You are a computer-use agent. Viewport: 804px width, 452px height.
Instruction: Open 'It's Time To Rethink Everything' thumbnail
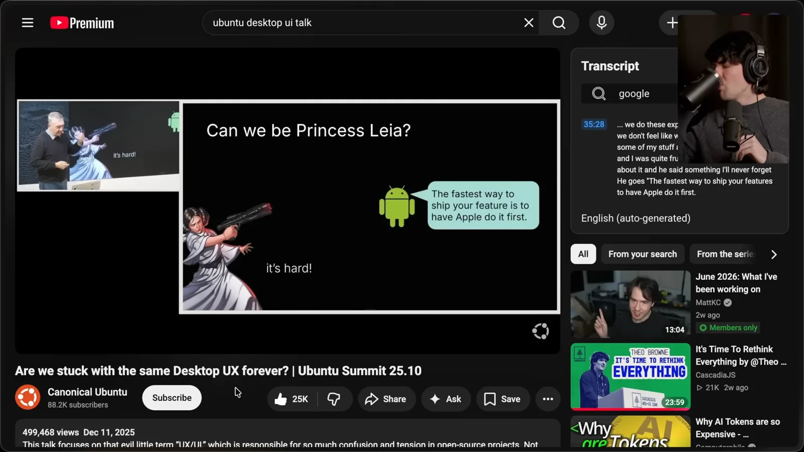tap(631, 377)
